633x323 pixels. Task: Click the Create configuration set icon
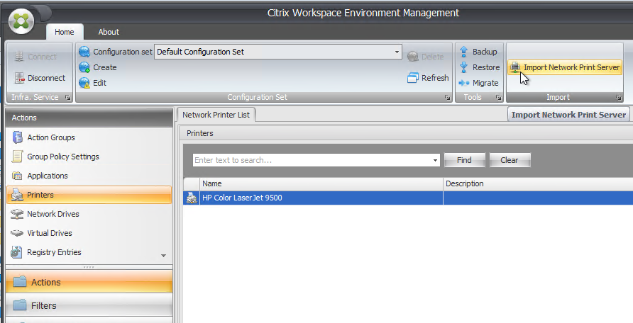pyautogui.click(x=84, y=67)
